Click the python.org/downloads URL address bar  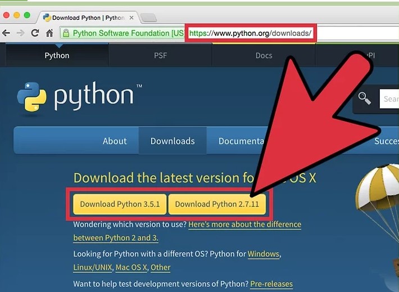[251, 33]
